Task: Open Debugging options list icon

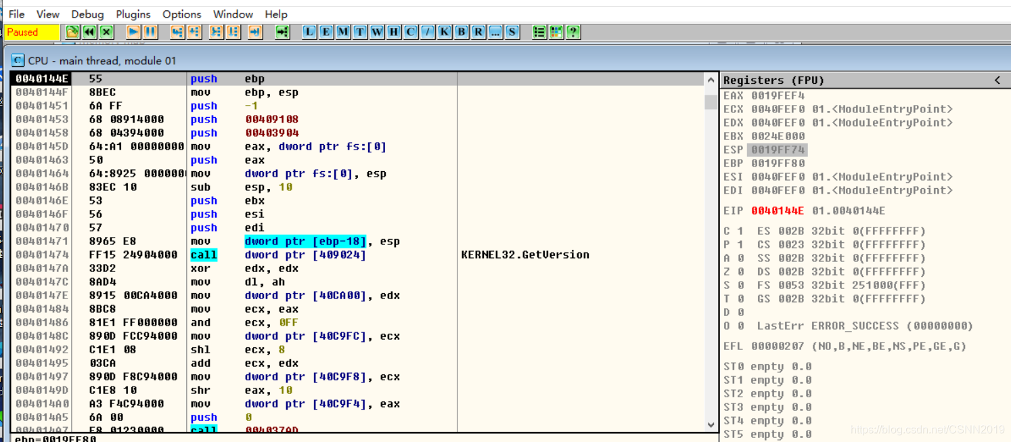Action: click(540, 32)
